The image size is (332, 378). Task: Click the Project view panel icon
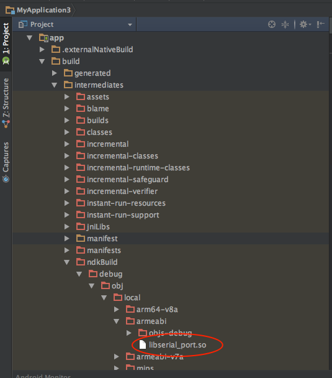pyautogui.click(x=23, y=24)
